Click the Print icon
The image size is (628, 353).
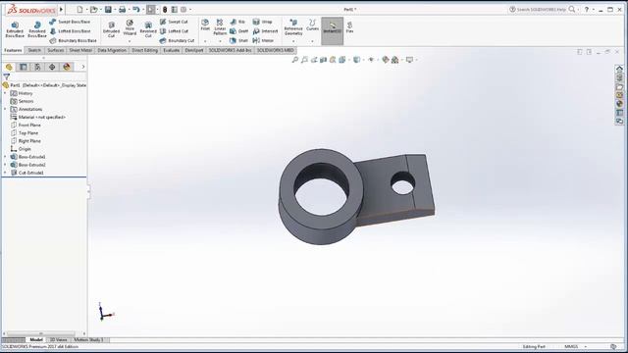tap(122, 9)
